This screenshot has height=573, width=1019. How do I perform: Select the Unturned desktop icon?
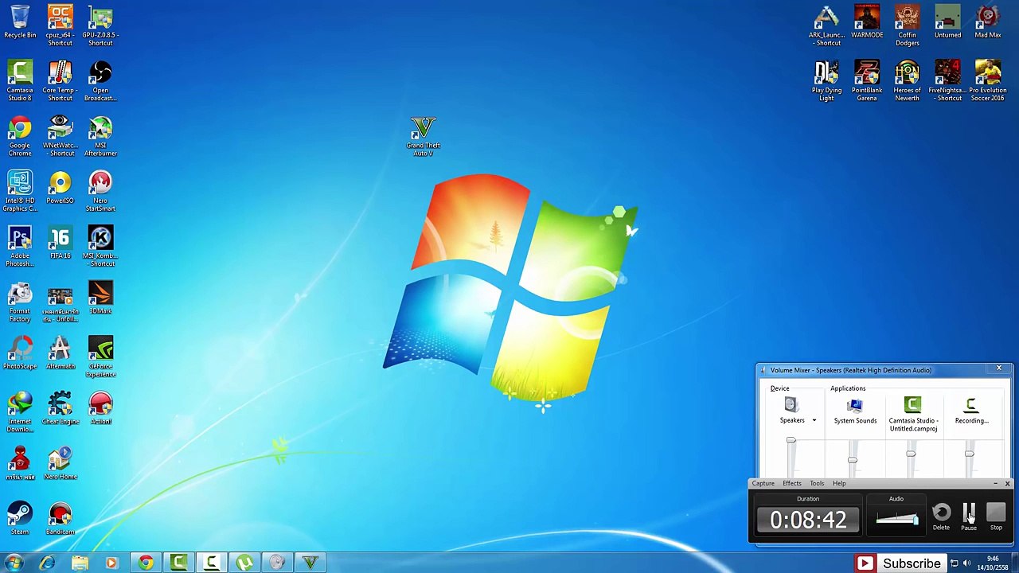coord(947,21)
